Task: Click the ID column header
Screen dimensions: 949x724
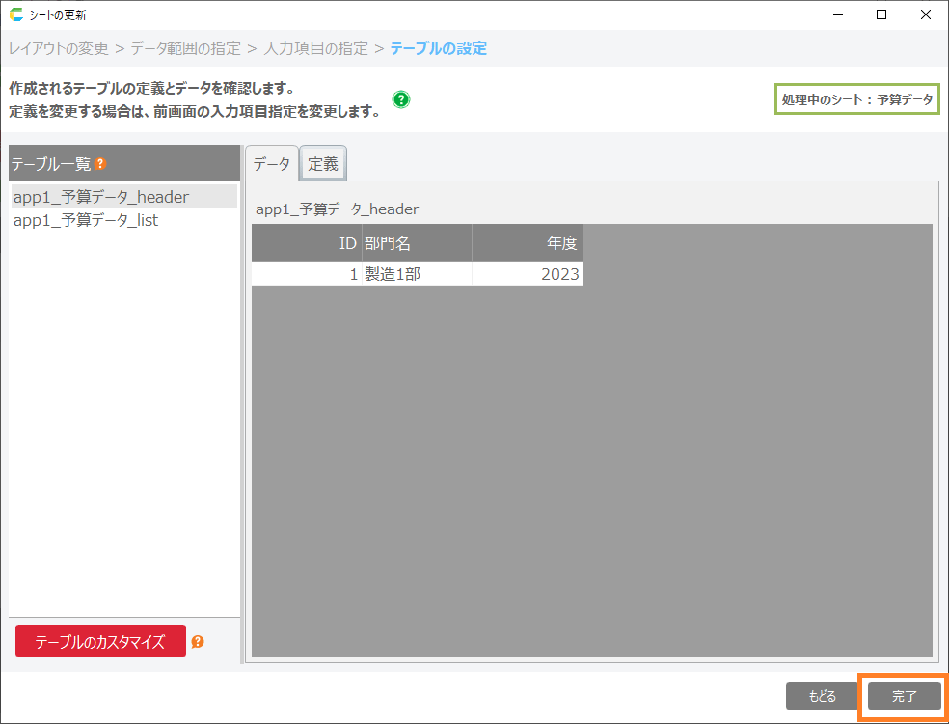Action: 306,243
